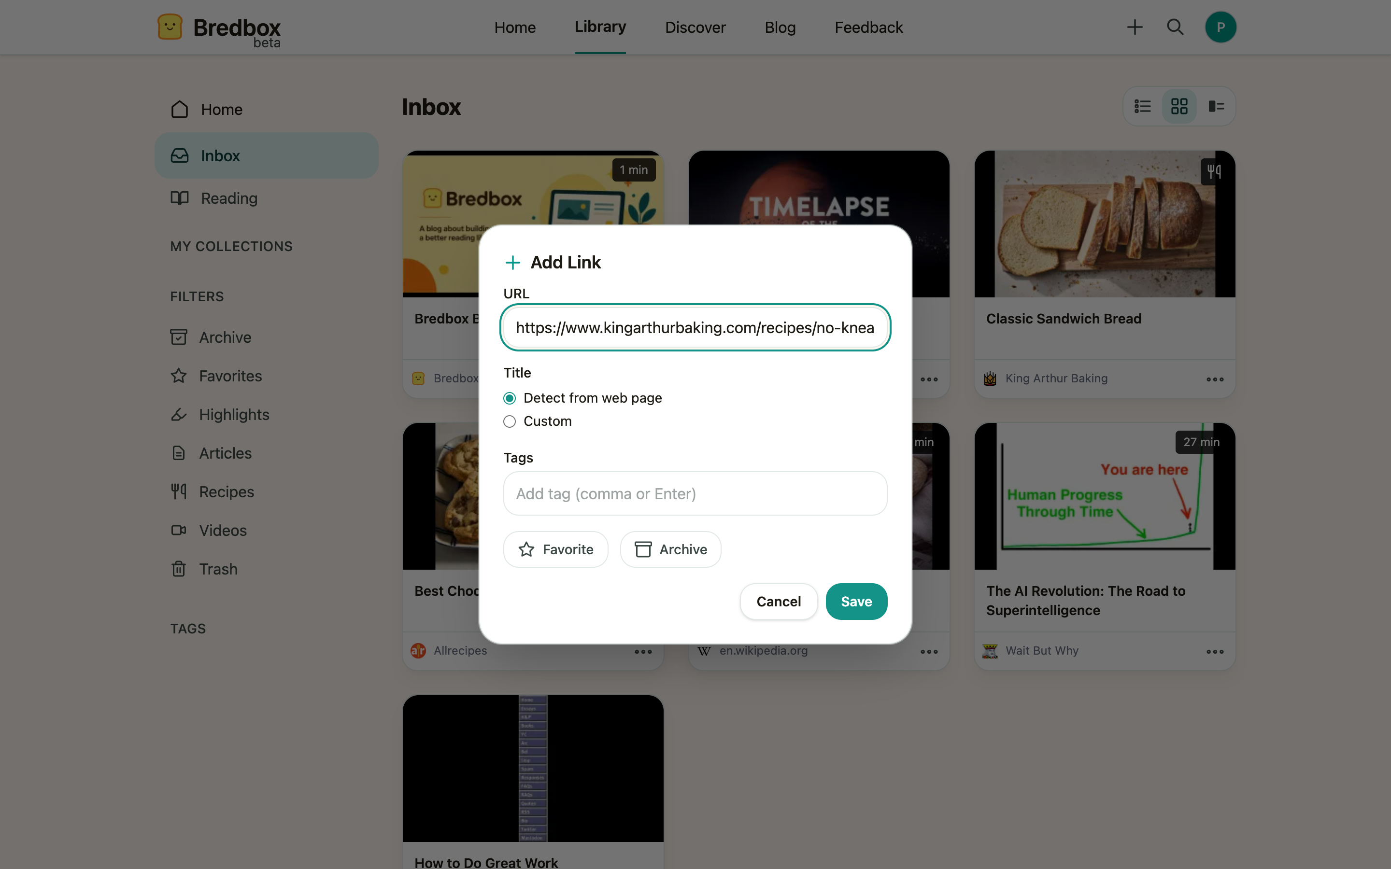Image resolution: width=1391 pixels, height=869 pixels.
Task: Click the Classic Sandwich Bread title
Action: (x=1064, y=319)
